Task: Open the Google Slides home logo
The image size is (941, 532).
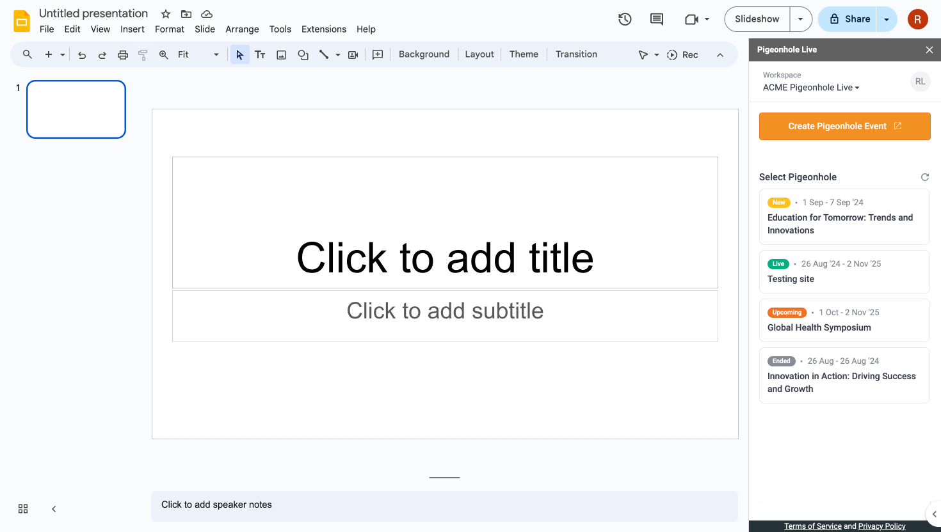Action: point(22,21)
